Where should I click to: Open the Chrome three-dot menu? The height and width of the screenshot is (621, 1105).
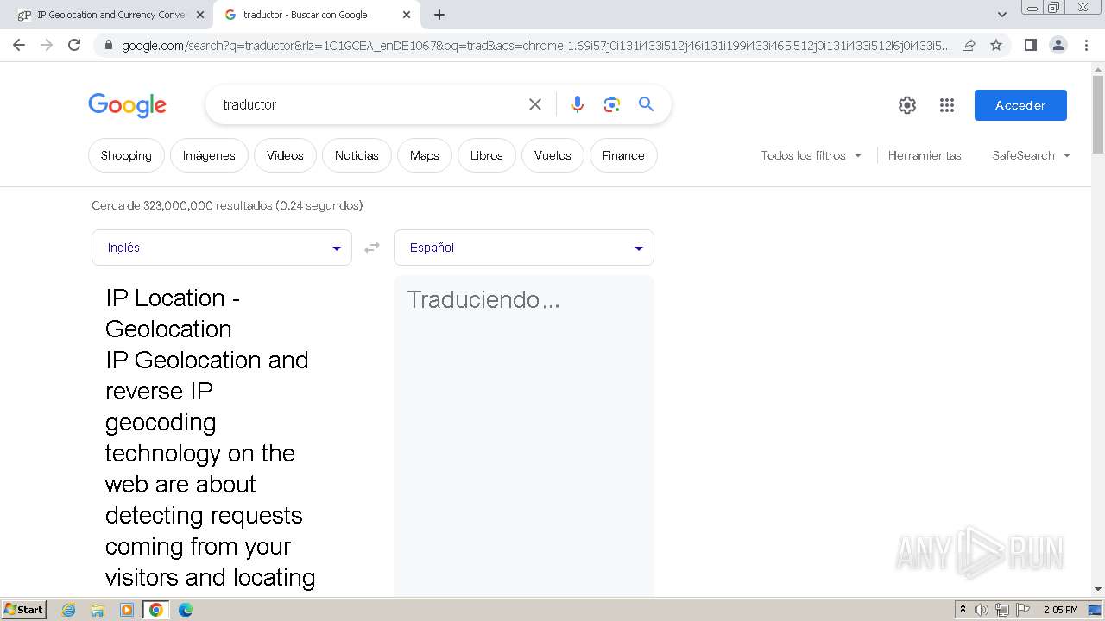click(x=1087, y=45)
